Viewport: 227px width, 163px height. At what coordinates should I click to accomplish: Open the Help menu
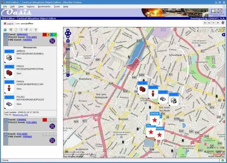point(66,6)
